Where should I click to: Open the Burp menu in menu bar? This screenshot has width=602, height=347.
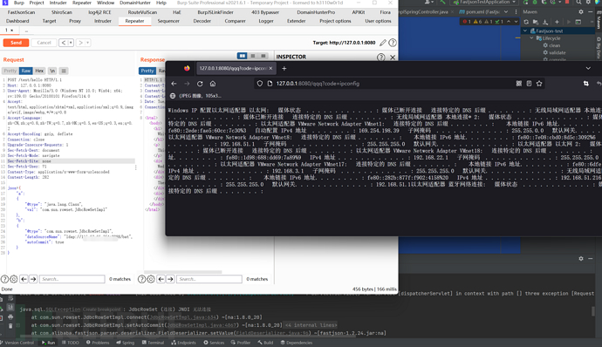(19, 3)
